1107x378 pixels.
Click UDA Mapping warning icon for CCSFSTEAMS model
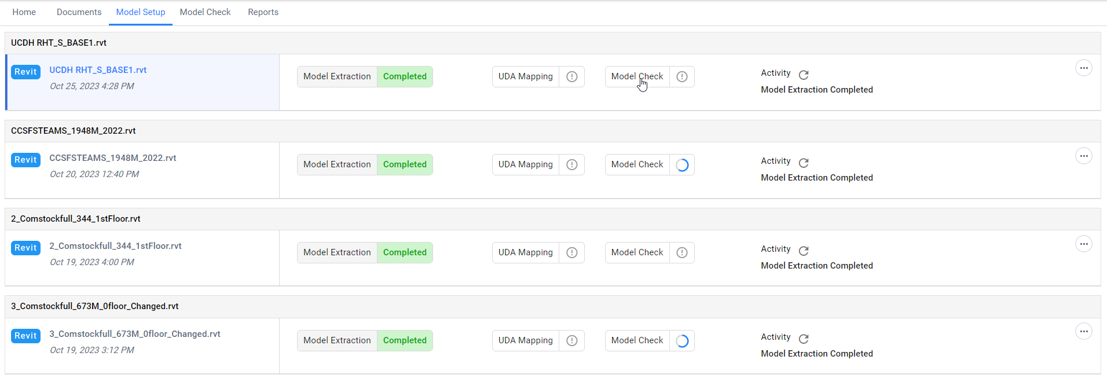tap(572, 164)
